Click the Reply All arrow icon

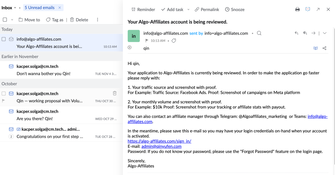coord(305,33)
